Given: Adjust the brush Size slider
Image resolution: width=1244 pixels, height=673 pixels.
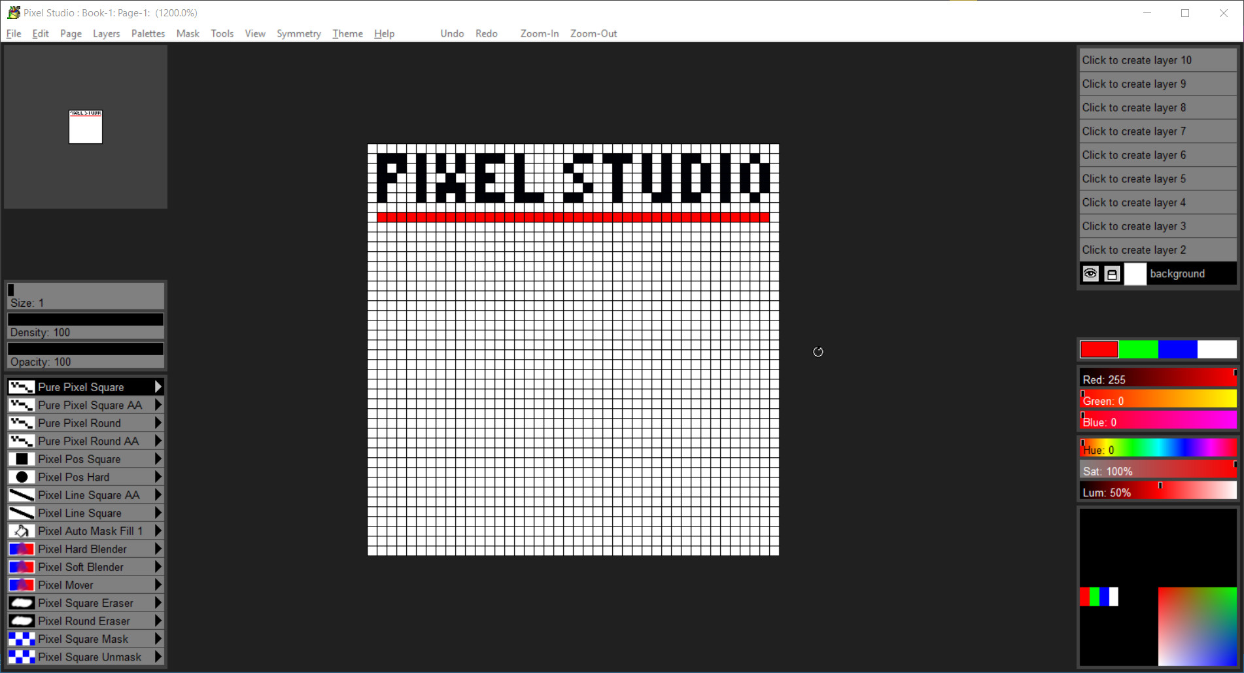Looking at the screenshot, I should 86,296.
